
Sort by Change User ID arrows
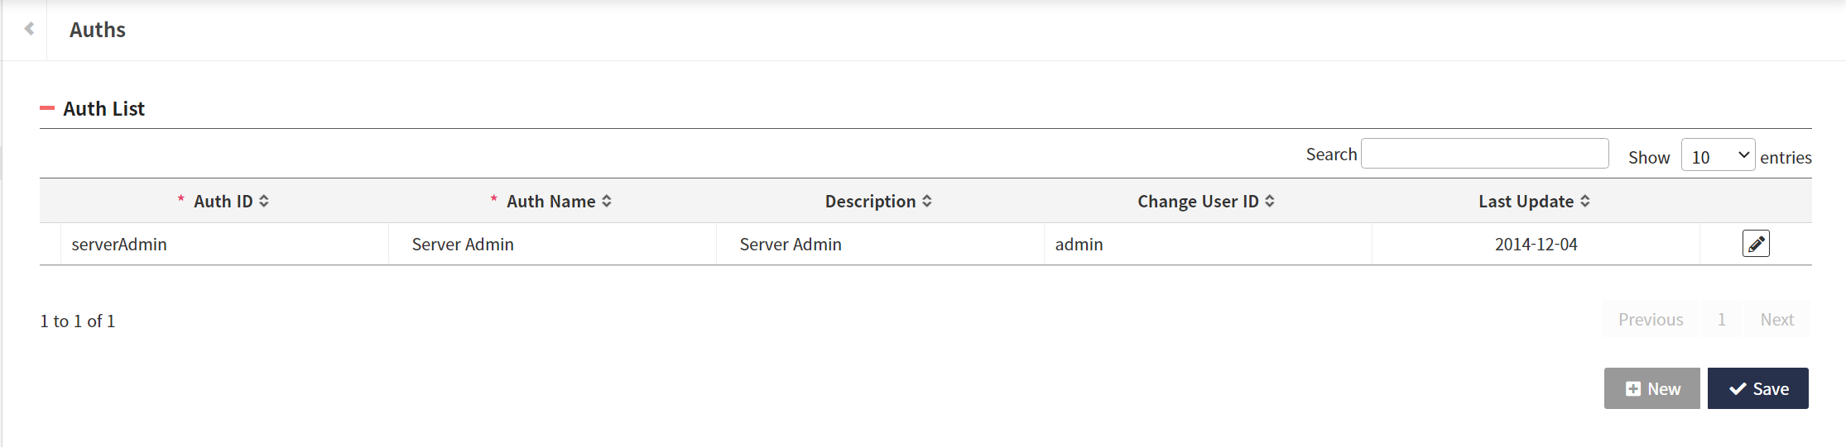pos(1270,201)
